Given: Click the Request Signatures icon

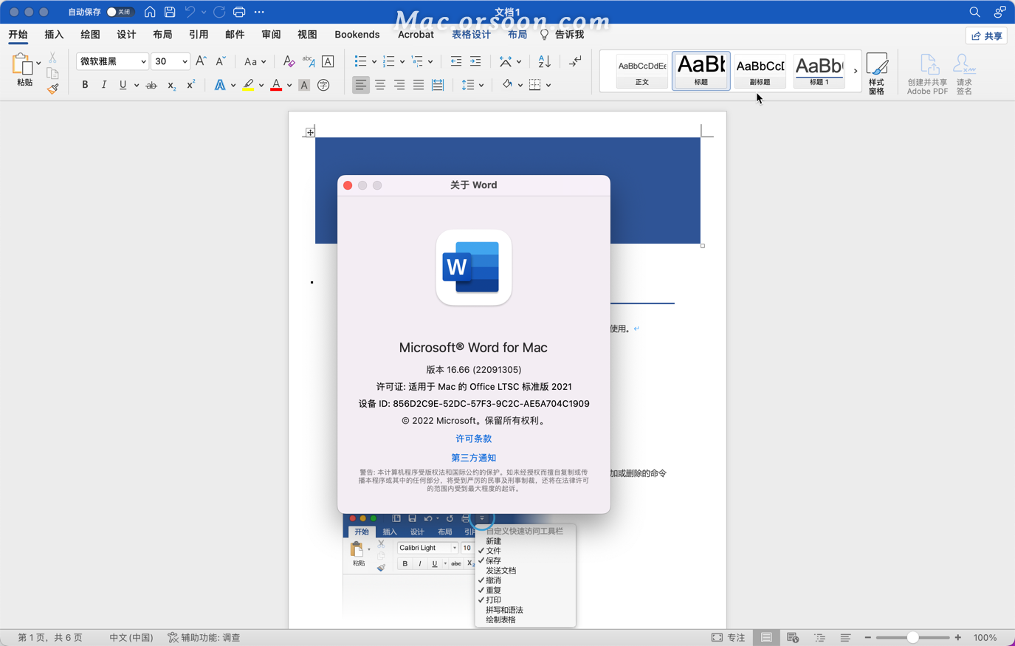Looking at the screenshot, I should point(964,74).
